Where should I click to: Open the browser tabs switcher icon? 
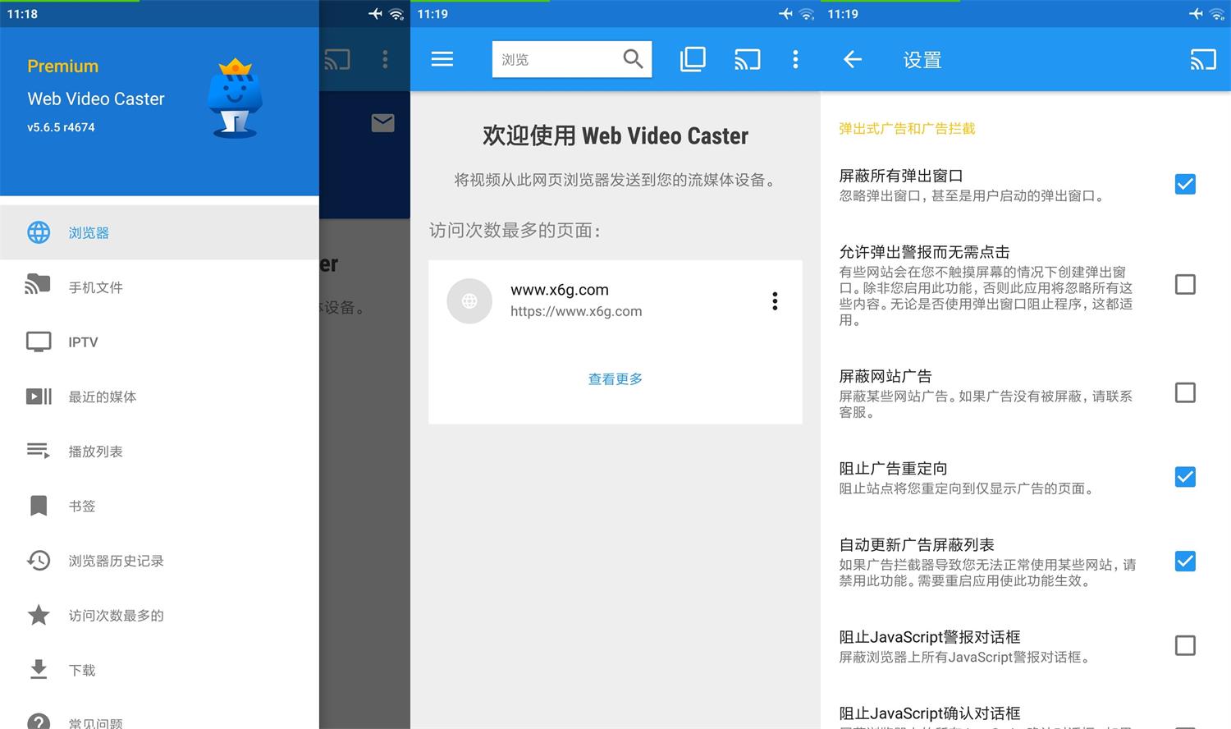click(x=693, y=58)
